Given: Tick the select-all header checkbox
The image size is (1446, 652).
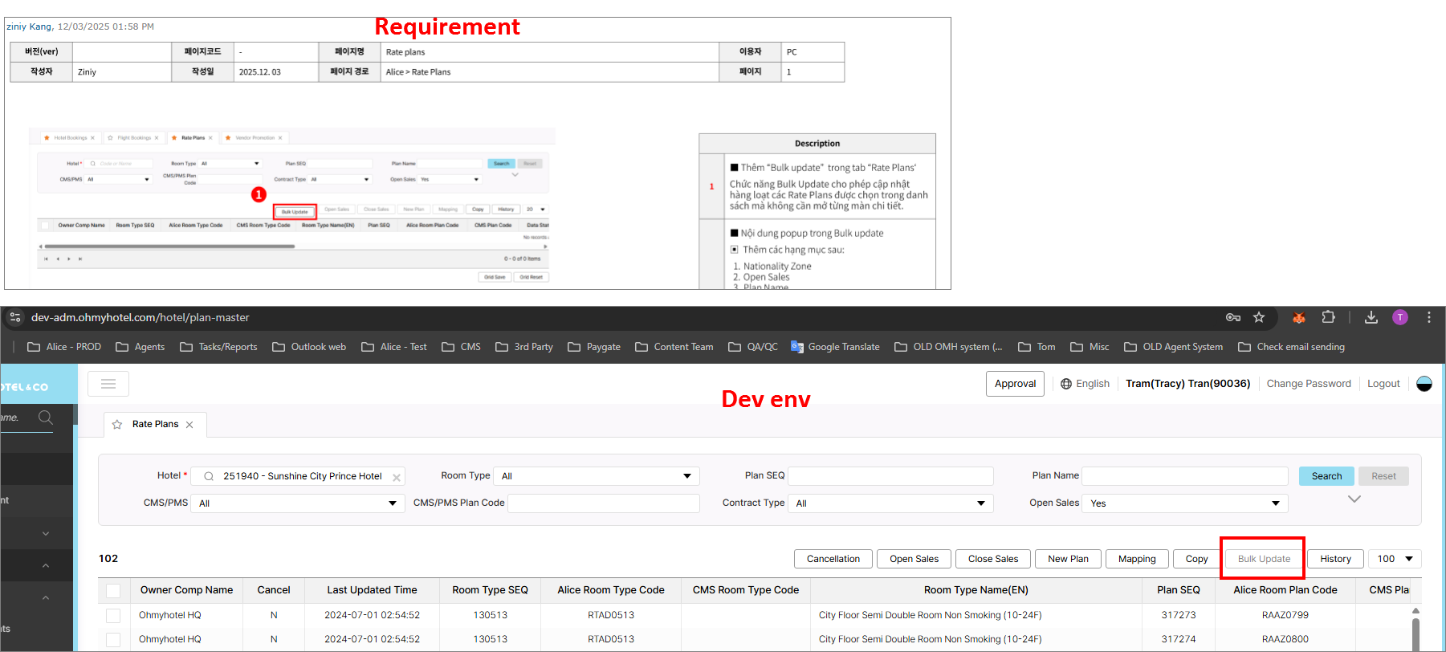Looking at the screenshot, I should point(113,590).
